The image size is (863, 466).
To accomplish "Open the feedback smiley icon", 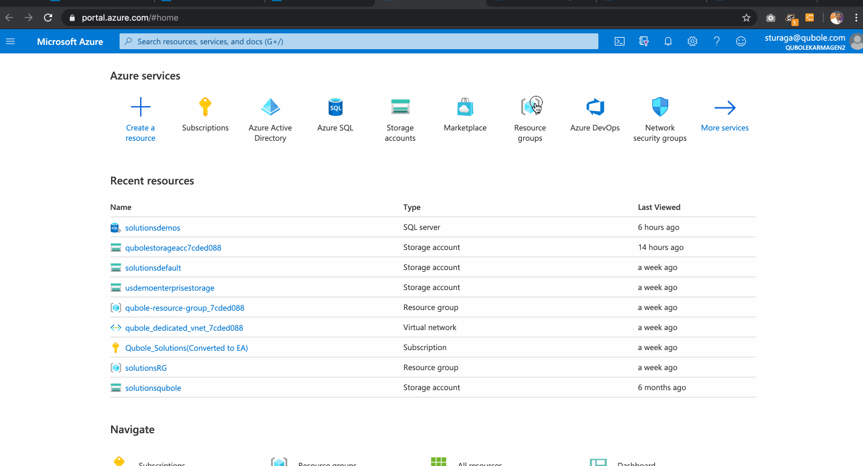I will point(741,42).
